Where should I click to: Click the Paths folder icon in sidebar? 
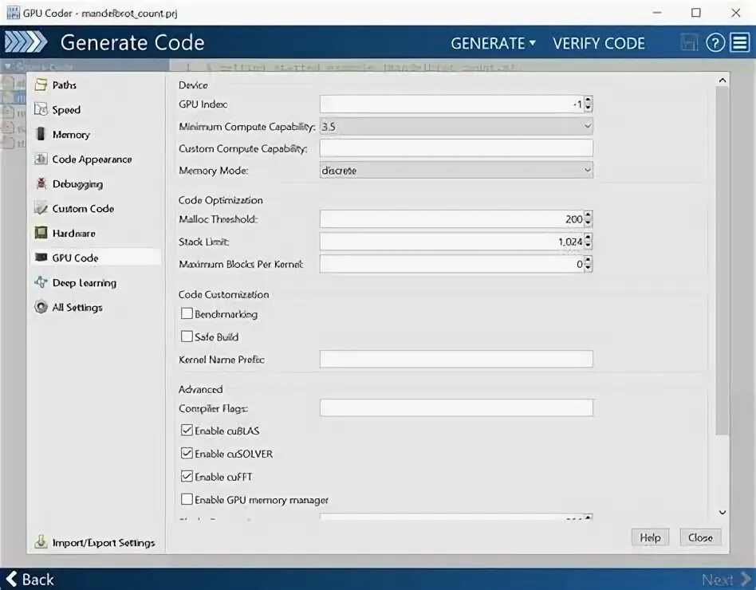41,85
